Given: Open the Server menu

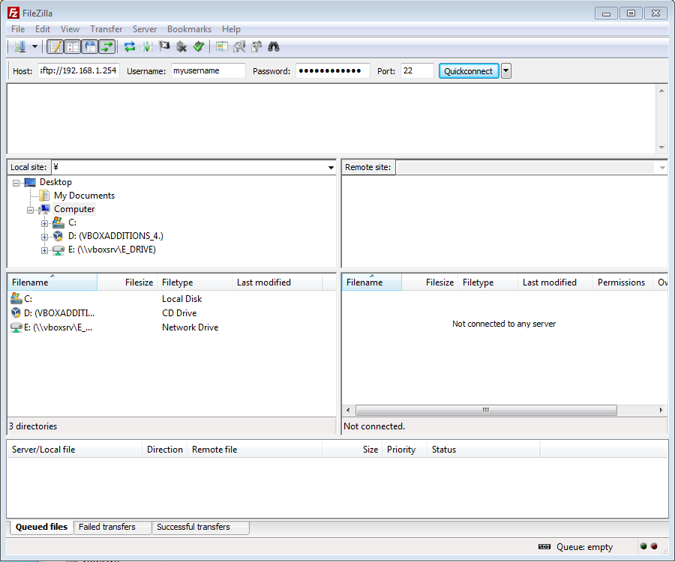Looking at the screenshot, I should 145,28.
